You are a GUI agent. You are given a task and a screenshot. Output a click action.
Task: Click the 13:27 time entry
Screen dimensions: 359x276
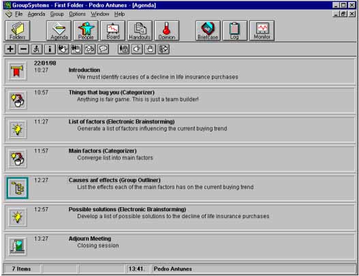click(x=41, y=239)
